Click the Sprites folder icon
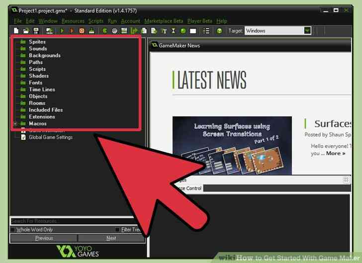Viewport: 362px width, 263px height. (x=22, y=42)
